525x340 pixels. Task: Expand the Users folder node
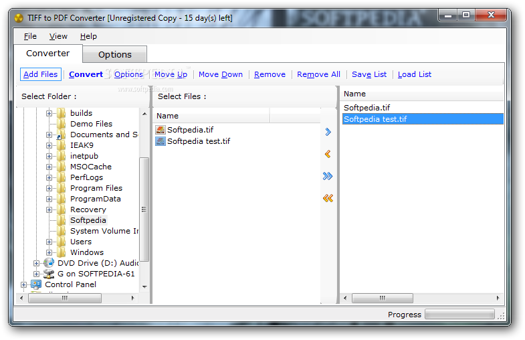pos(49,242)
